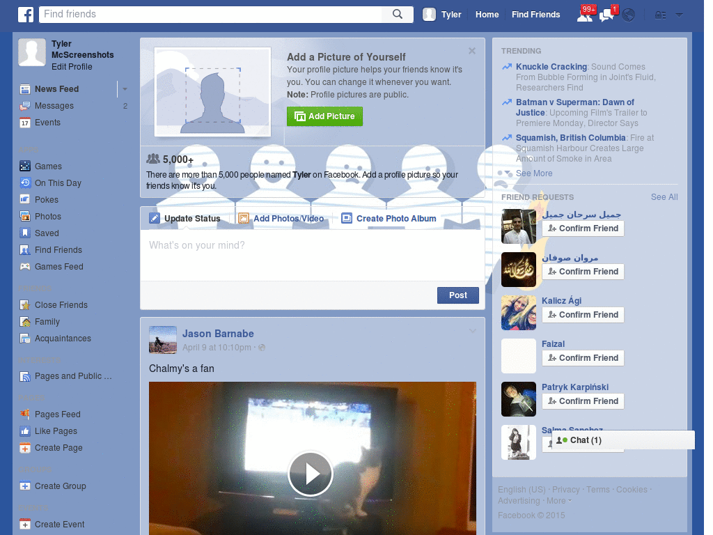
Task: Open the globe notifications icon
Action: point(629,15)
